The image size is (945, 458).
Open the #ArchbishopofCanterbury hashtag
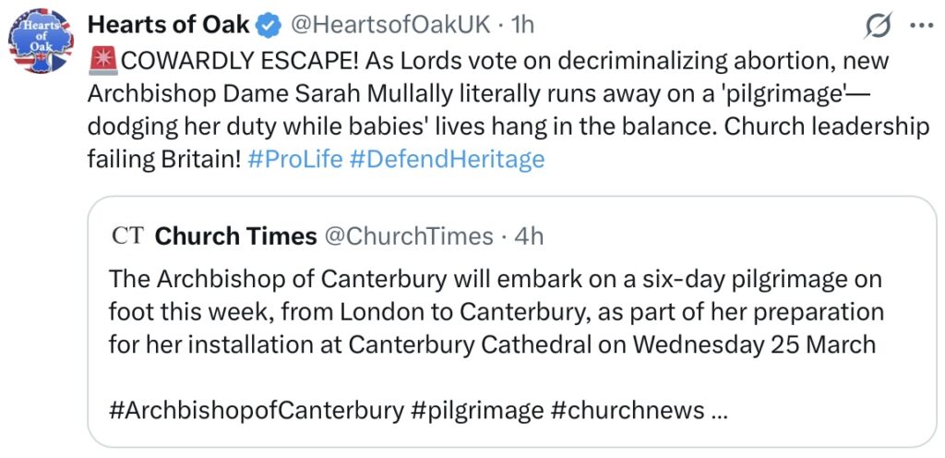coord(256,409)
